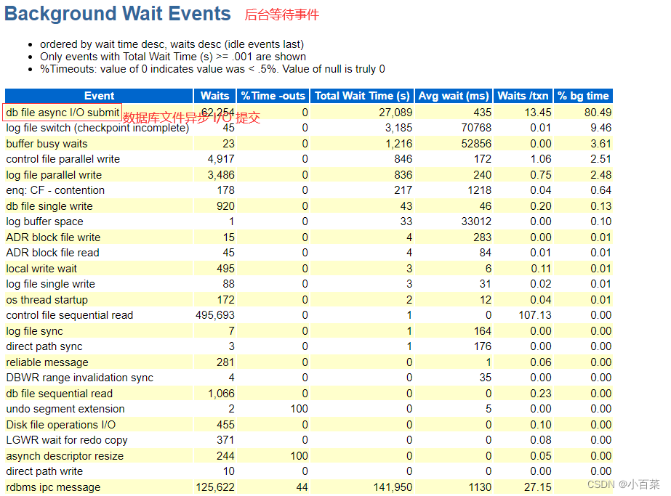Click 'Disk file operations I/O' event
Viewport: 671px width, 496px height.
coord(61,425)
